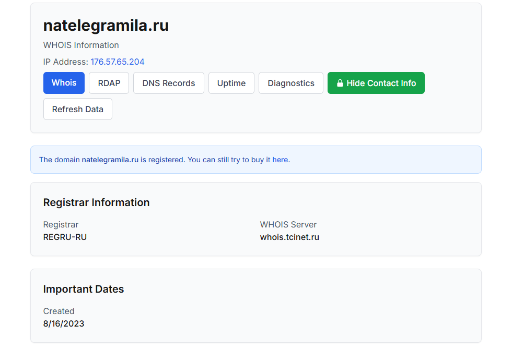The height and width of the screenshot is (349, 512).
Task: Click the 8/16/2023 created date
Action: pos(64,323)
